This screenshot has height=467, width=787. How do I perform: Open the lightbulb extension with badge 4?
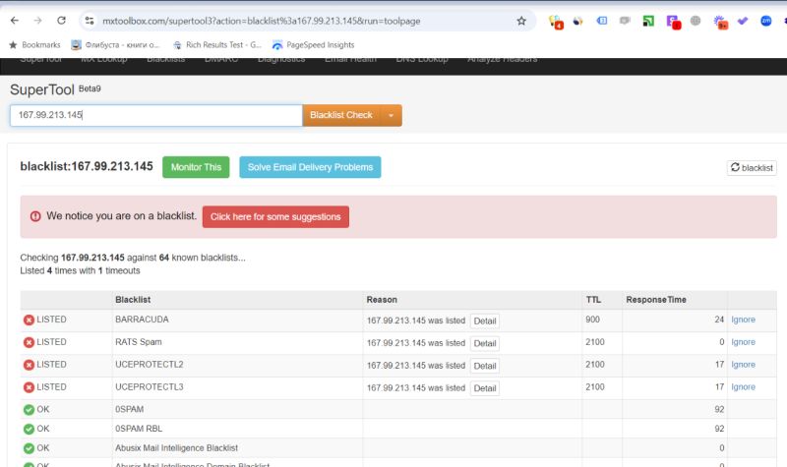[x=556, y=22]
